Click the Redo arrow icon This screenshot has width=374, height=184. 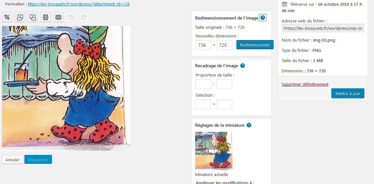84,17
